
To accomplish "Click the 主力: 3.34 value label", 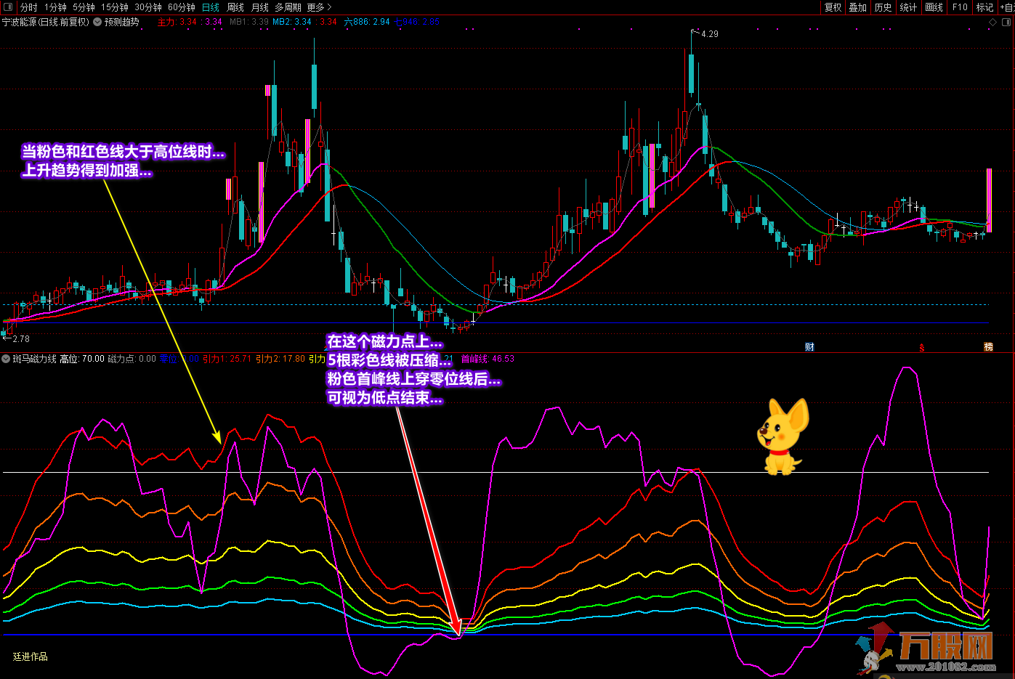I will (177, 22).
